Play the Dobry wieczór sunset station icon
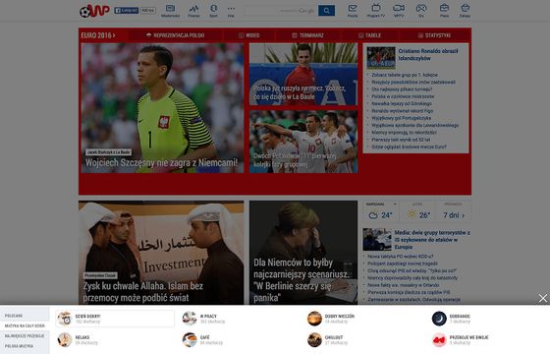This screenshot has height=354, width=550. tap(314, 319)
